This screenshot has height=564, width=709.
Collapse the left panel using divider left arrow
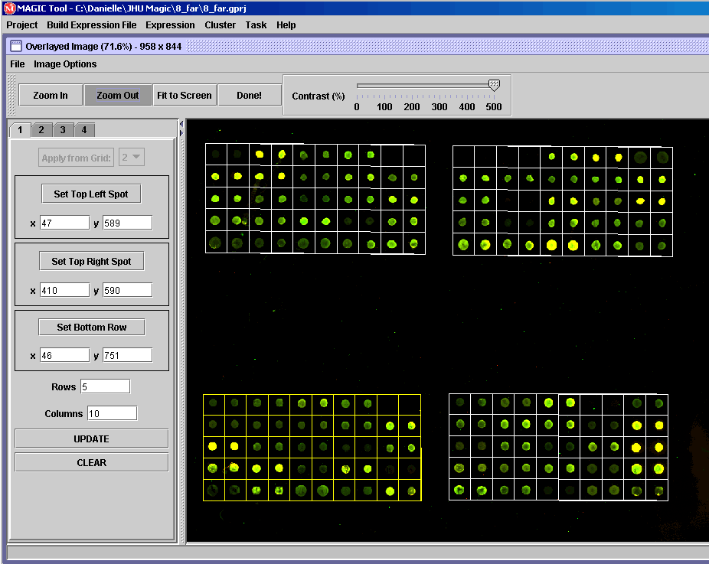tap(181, 123)
